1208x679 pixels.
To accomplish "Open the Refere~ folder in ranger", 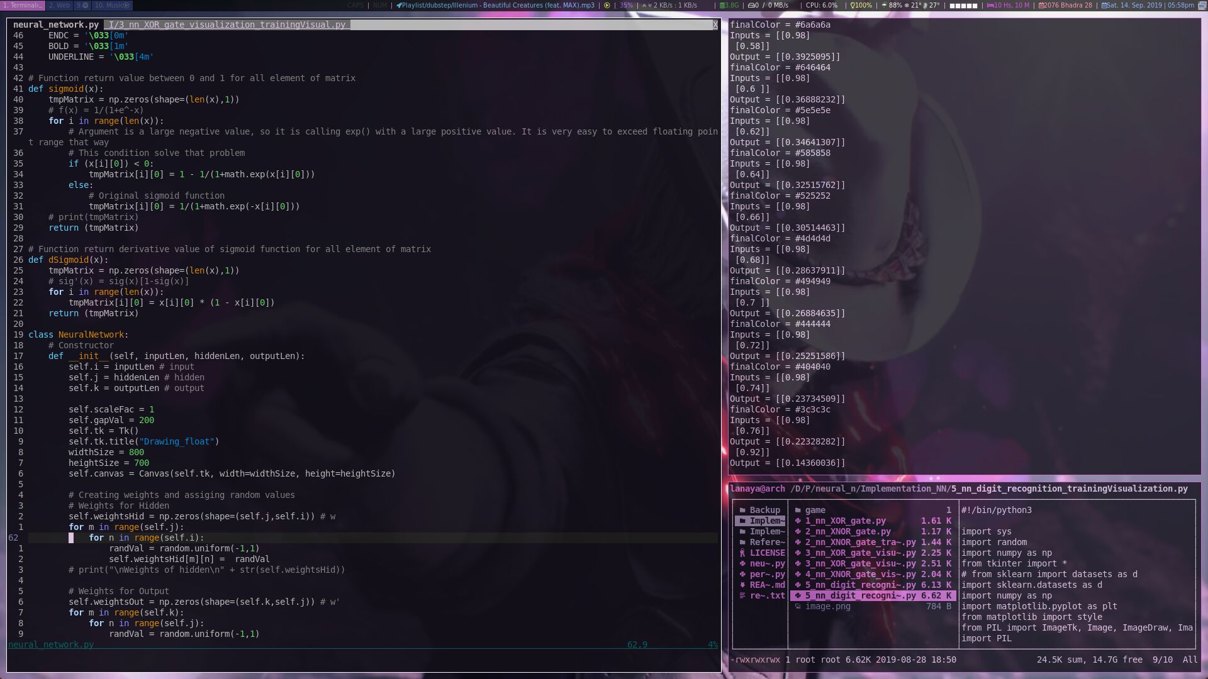I will (x=766, y=542).
